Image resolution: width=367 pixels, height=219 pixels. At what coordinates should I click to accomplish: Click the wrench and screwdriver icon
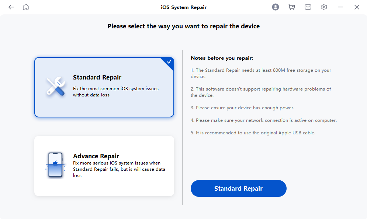click(55, 87)
